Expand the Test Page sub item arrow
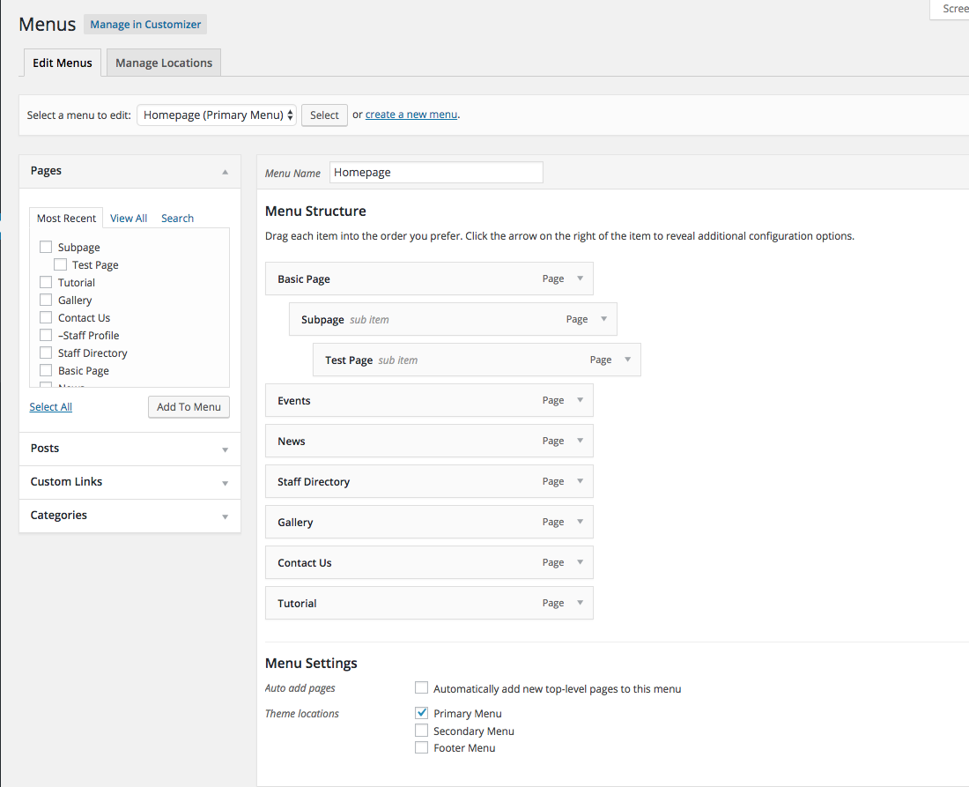 tap(627, 360)
